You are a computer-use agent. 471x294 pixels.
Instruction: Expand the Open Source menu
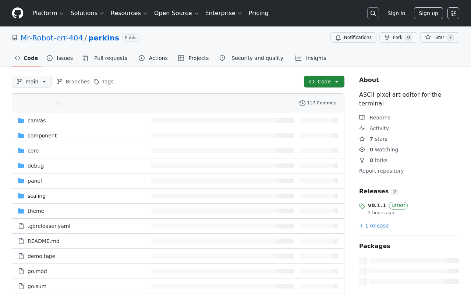pos(176,13)
